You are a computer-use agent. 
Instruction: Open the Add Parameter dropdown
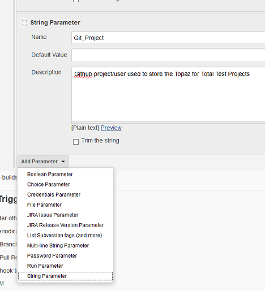point(42,162)
